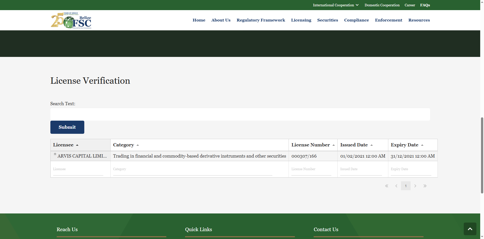Go to last page of results
Viewport: 484px width, 239px height.
pyautogui.click(x=425, y=186)
